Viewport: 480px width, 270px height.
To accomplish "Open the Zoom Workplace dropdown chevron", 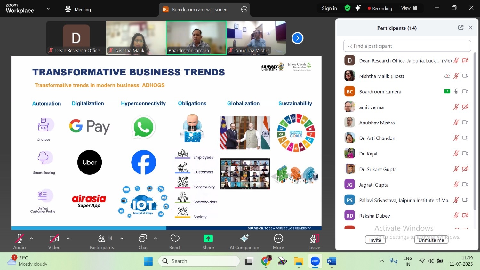I will tap(48, 9).
